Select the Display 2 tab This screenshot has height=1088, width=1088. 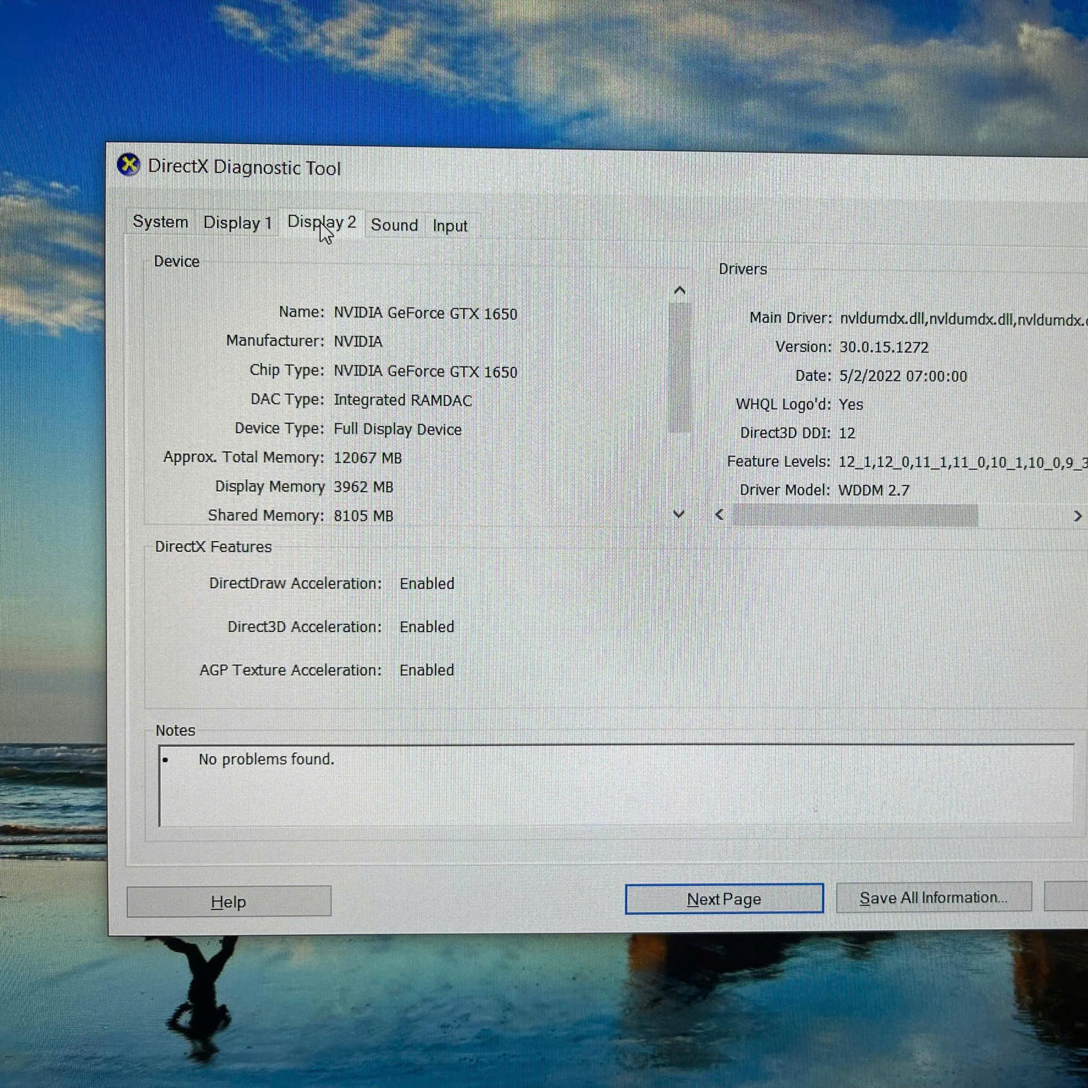point(322,222)
